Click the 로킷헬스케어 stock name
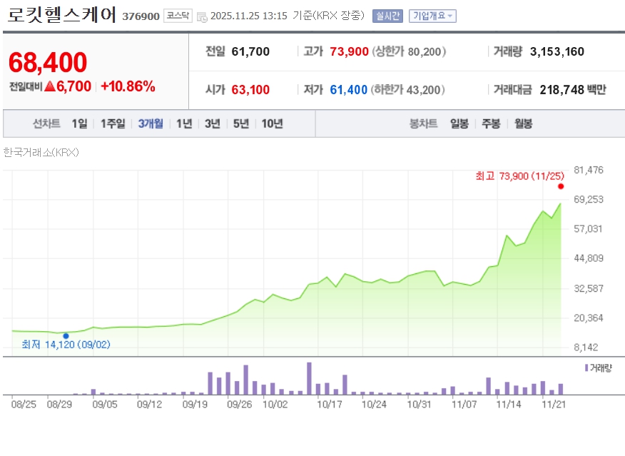 click(x=61, y=14)
